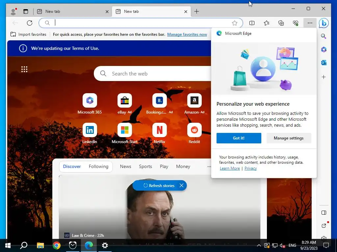The width and height of the screenshot is (337, 252).
Task: Select the Following feed tab
Action: tap(98, 166)
